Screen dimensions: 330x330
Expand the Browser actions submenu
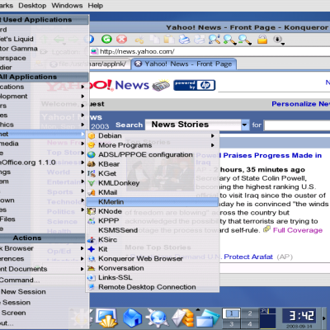[x=43, y=248]
